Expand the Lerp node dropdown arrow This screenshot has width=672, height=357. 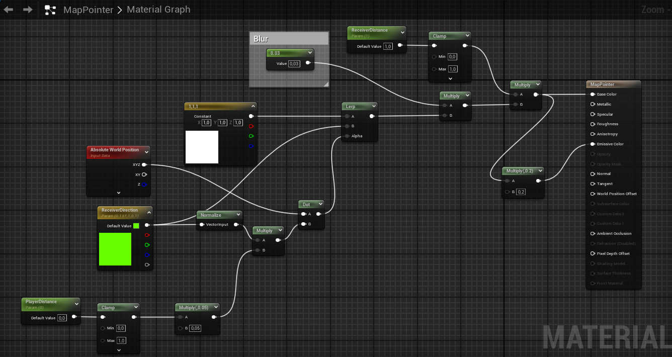[x=373, y=107]
